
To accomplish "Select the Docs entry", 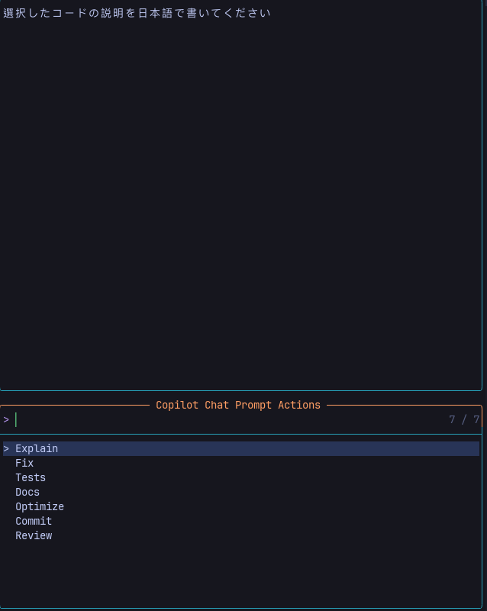I will click(x=27, y=493).
